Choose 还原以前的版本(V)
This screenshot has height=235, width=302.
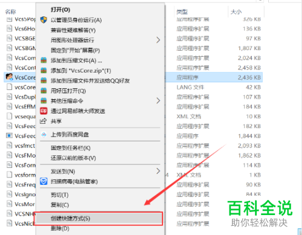pyautogui.click(x=73, y=158)
